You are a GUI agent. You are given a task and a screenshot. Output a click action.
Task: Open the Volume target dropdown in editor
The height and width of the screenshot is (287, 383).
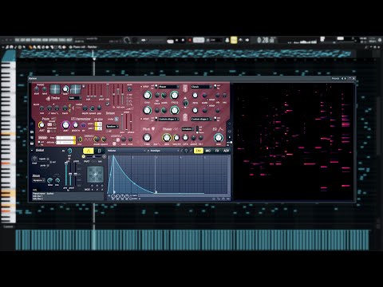coord(127,151)
